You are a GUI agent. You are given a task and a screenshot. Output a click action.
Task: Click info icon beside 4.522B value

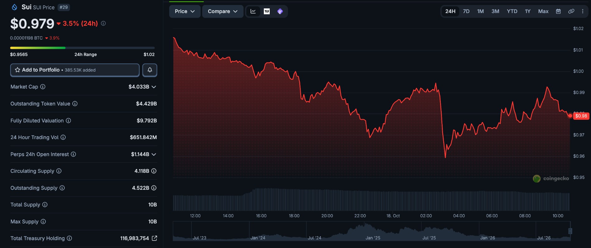(x=154, y=188)
